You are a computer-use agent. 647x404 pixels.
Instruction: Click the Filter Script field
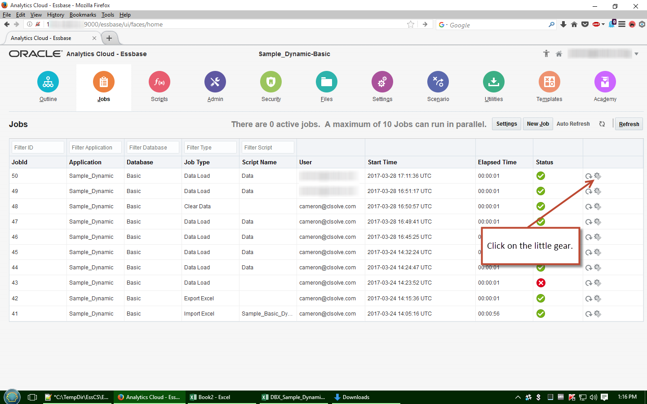(268, 147)
